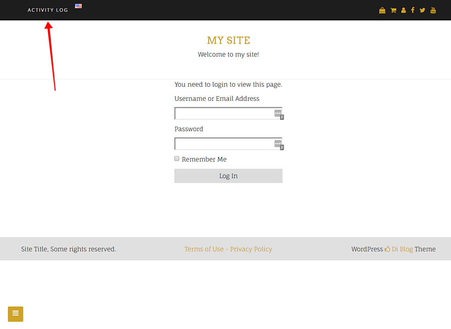Image resolution: width=451 pixels, height=329 pixels.
Task: Enable the Remember Me checkbox
Action: (x=177, y=158)
